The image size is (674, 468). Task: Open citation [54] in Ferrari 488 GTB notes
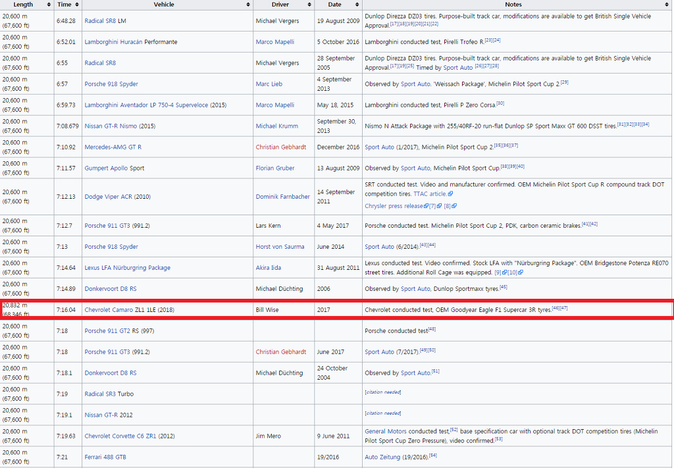click(x=433, y=455)
